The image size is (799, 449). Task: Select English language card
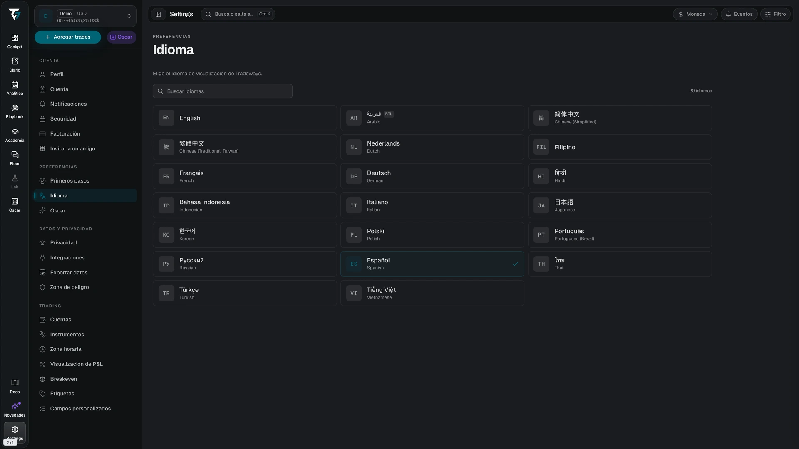click(x=245, y=118)
